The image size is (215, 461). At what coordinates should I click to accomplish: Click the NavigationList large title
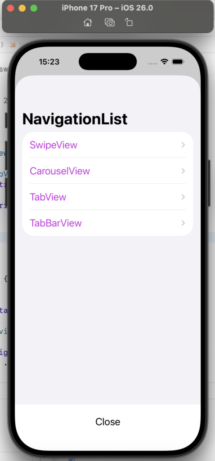pos(75,119)
